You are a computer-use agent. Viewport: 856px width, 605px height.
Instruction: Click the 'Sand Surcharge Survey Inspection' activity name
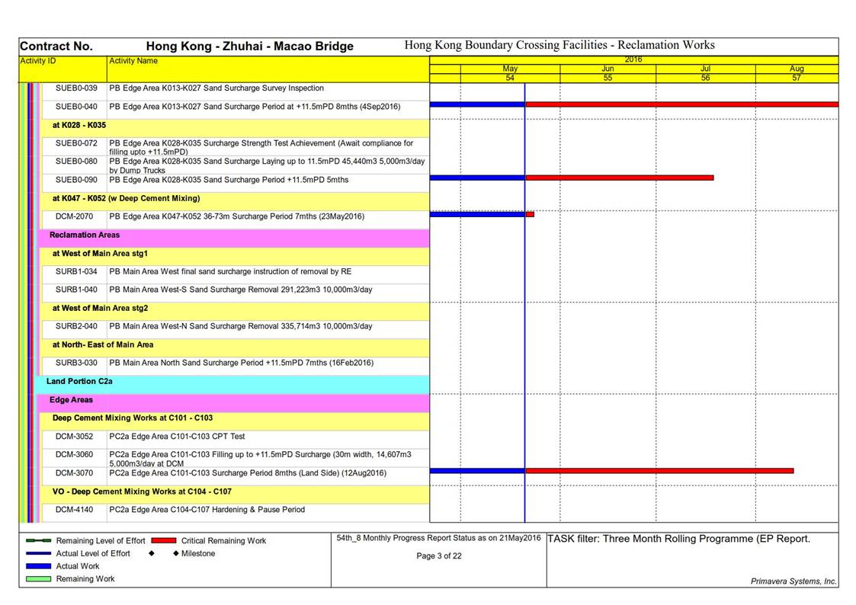click(216, 88)
